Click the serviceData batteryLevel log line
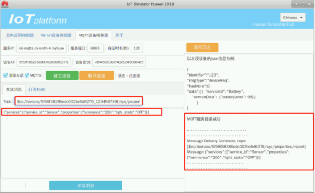Image resolution: width=315 pixels, height=193 pixels. (x=224, y=97)
